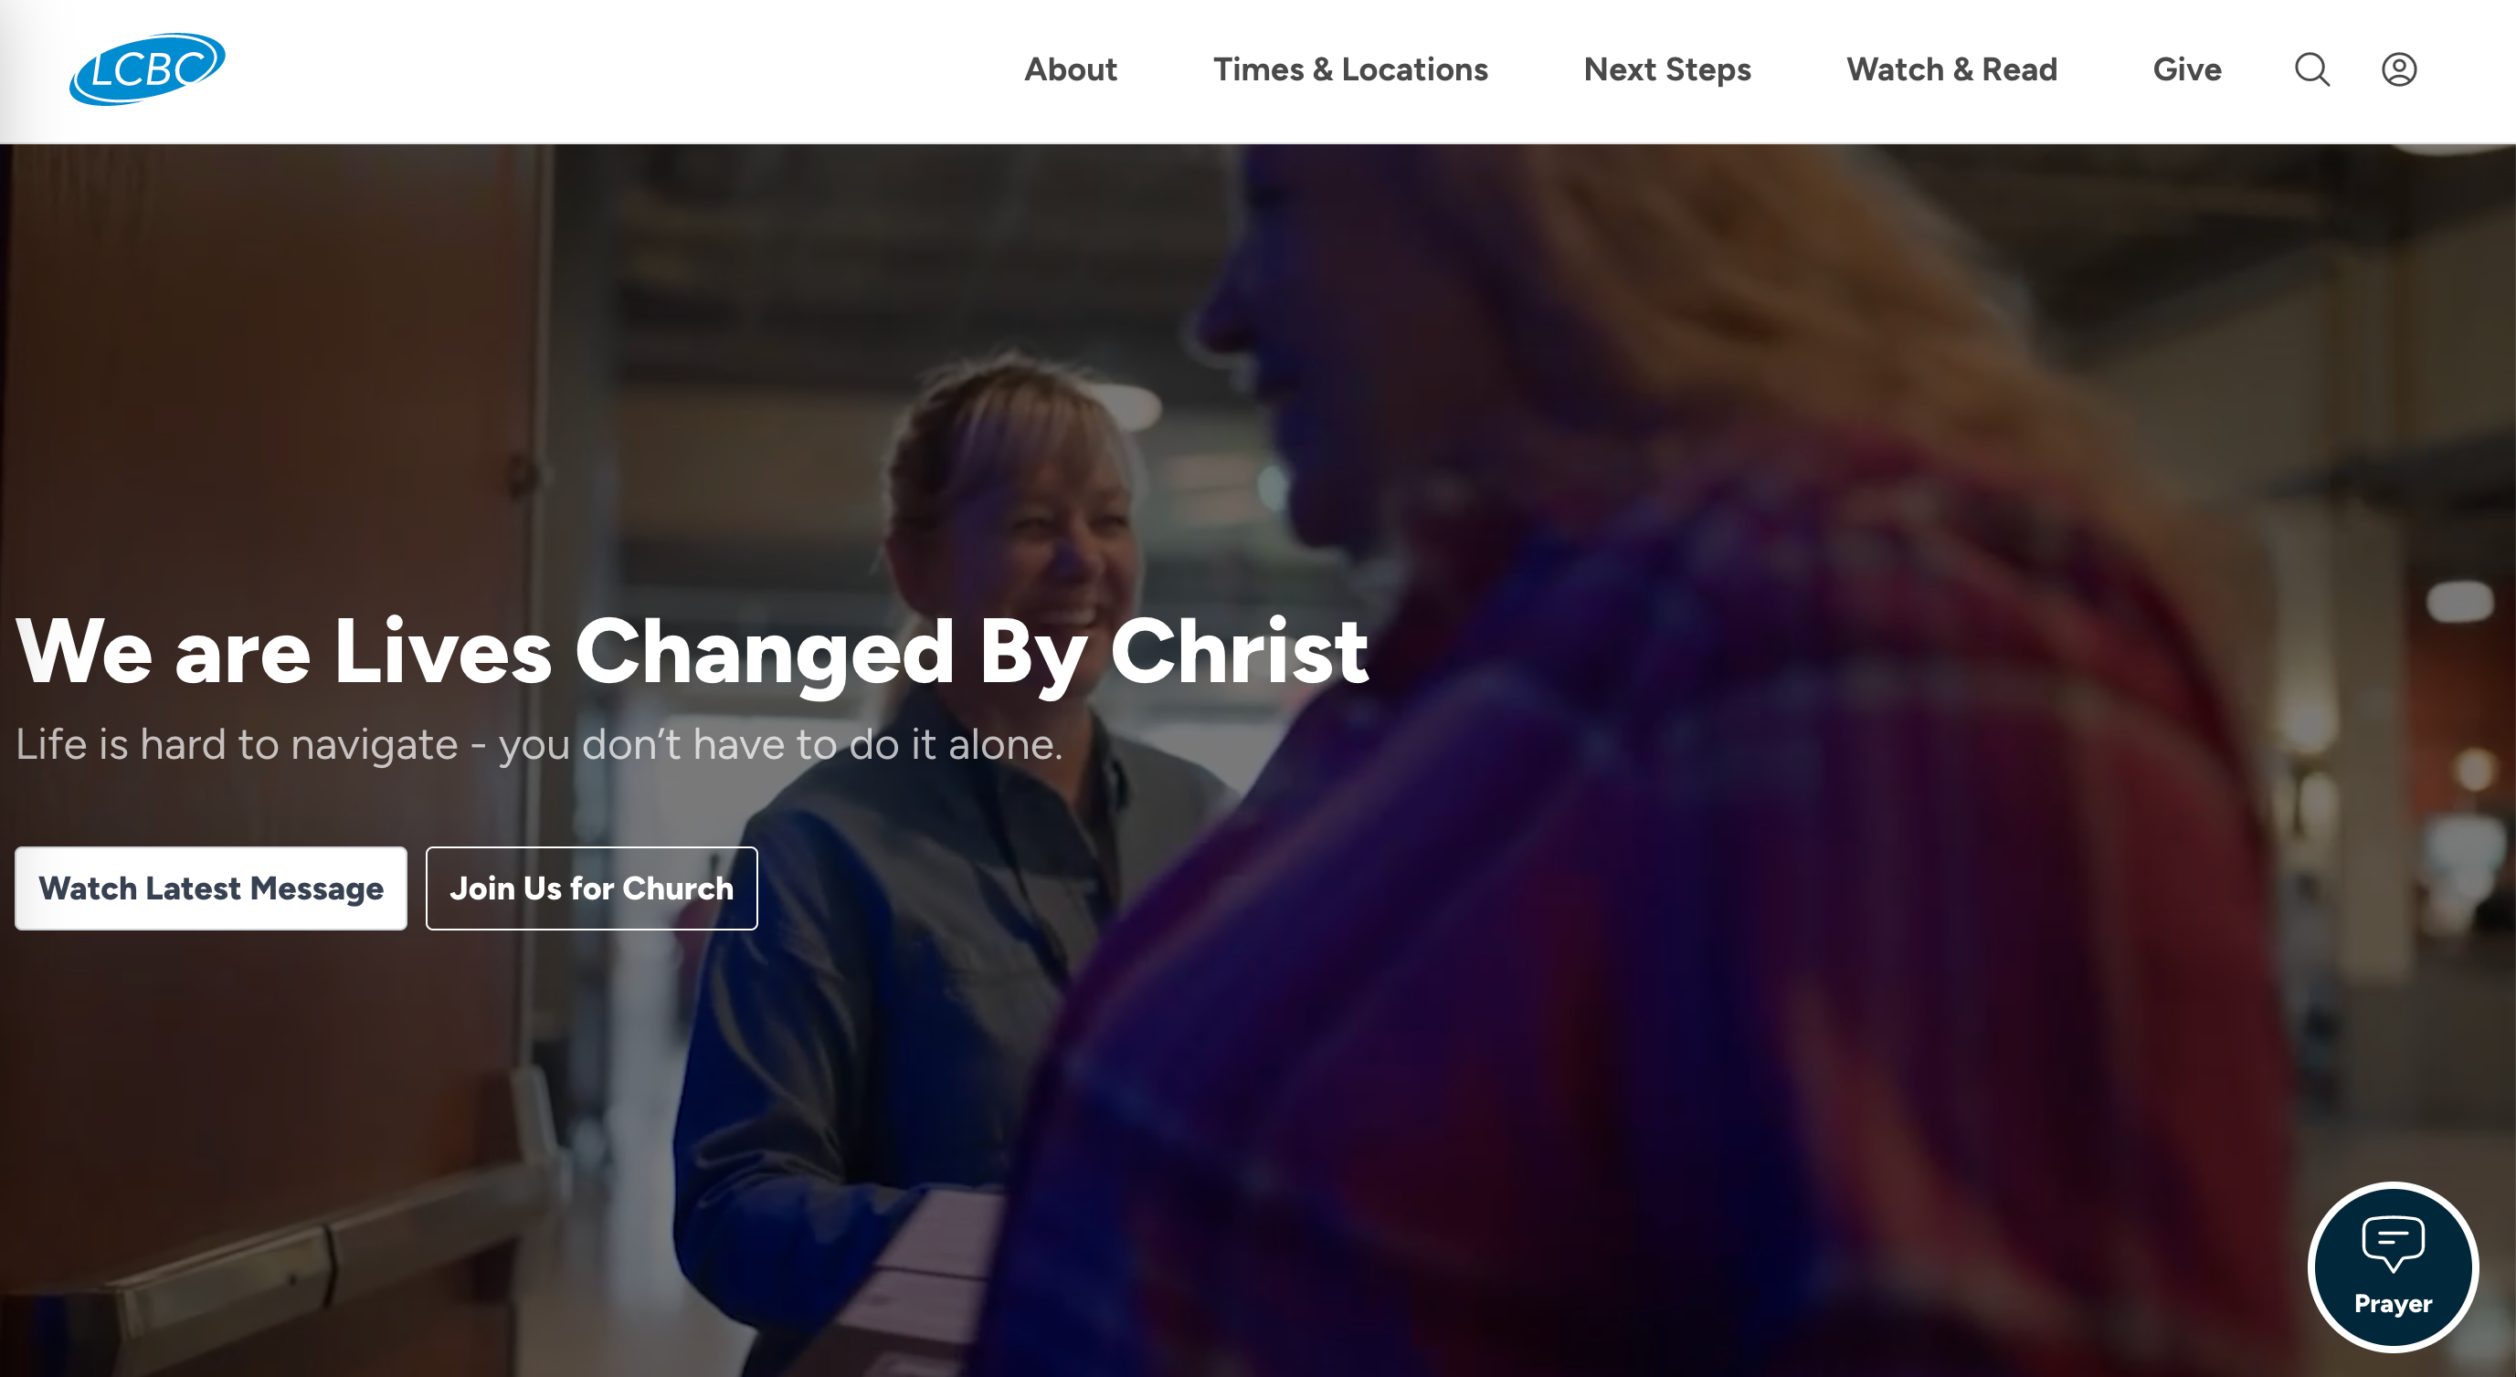Viewport: 2516px width, 1377px height.
Task: Click the 'Life is hard to navigate' subtitle
Action: pyautogui.click(x=539, y=744)
